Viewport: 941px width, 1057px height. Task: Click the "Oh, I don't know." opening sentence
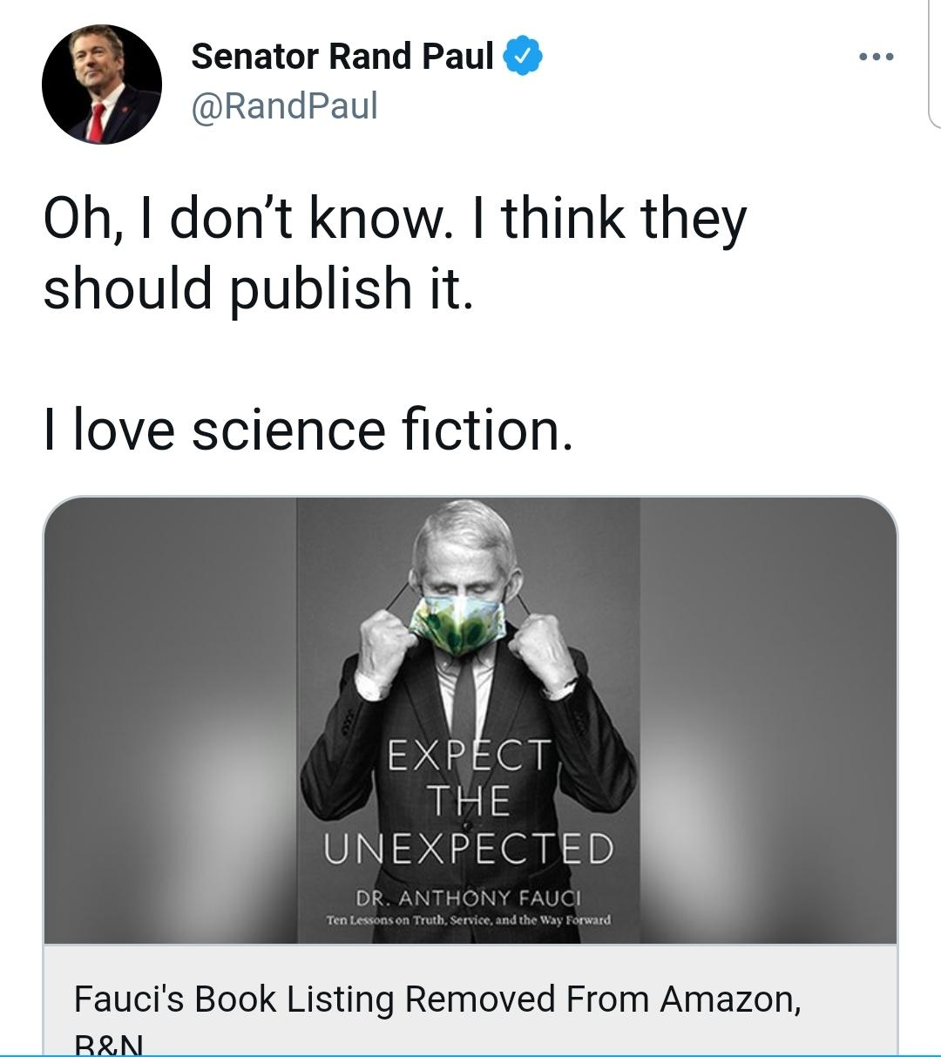pos(248,218)
